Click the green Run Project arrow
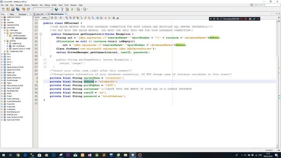281x158 pixels. (72, 9)
